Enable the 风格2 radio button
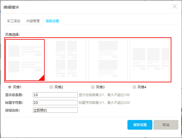 point(51,87)
